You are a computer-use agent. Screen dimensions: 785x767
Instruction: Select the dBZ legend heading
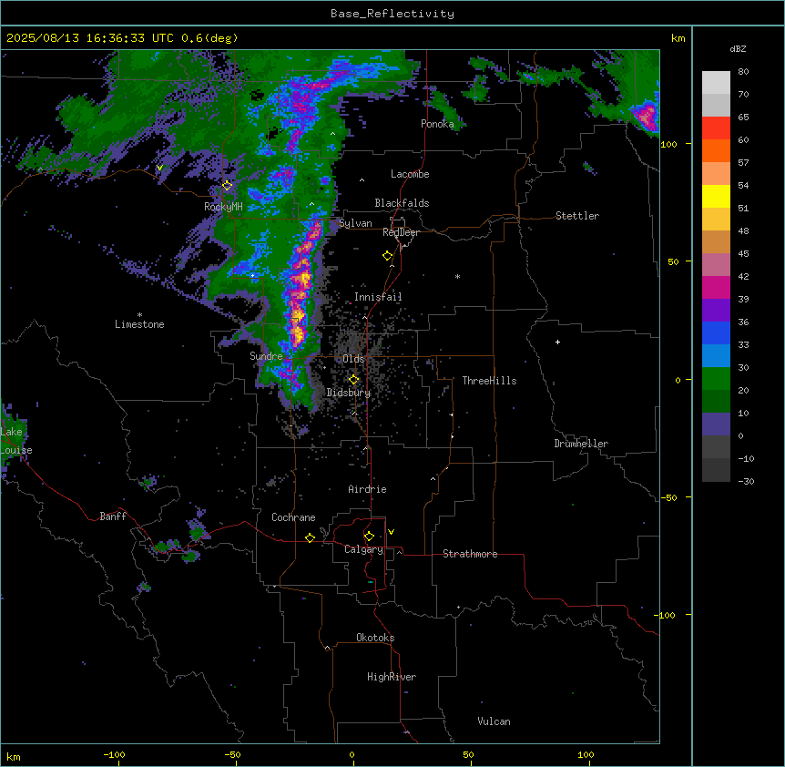click(738, 48)
